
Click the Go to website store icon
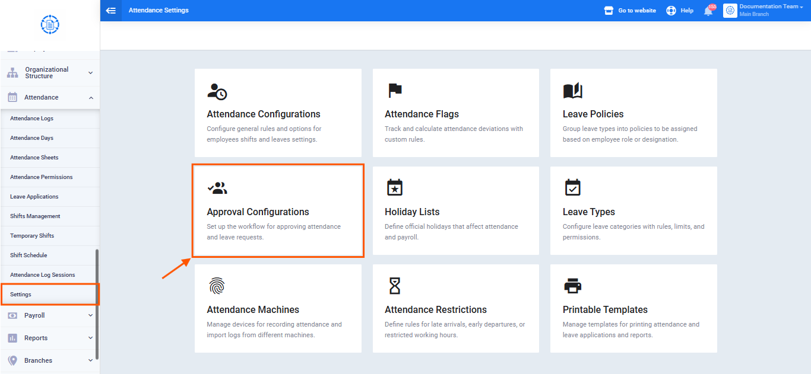pyautogui.click(x=608, y=11)
